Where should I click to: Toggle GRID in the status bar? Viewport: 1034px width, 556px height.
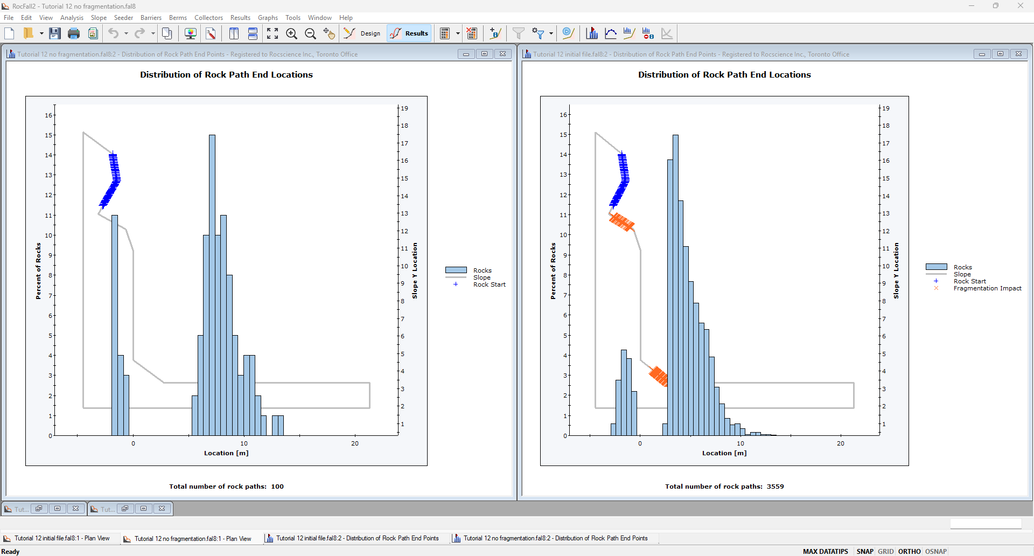coord(885,551)
